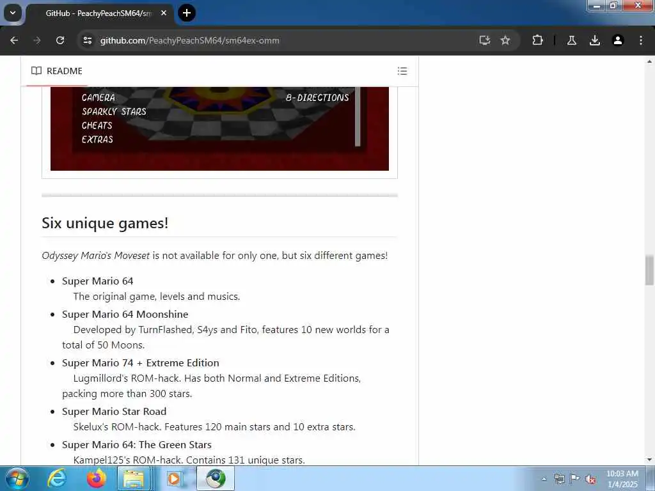655x491 pixels.
Task: Restore down the browser window
Action: [x=613, y=6]
